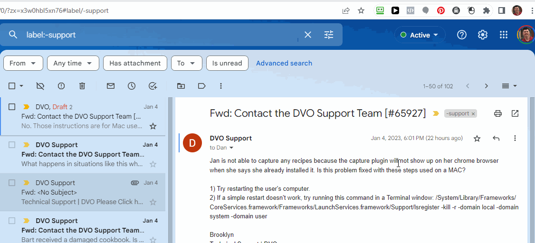Select checkbox for 'What happens in situations' email
The width and height of the screenshot is (535, 243).
click(12, 145)
